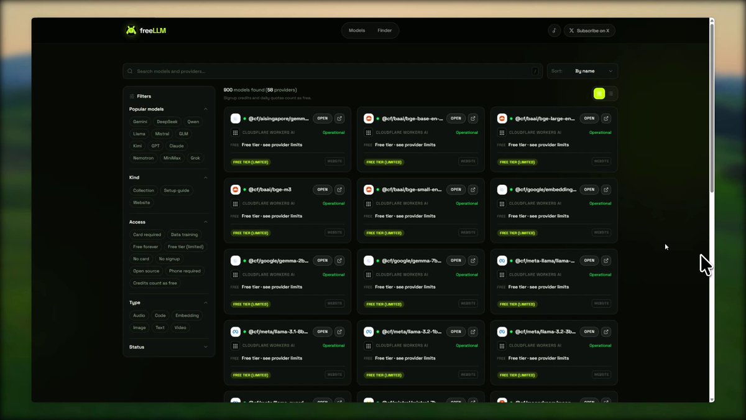Image resolution: width=746 pixels, height=420 pixels.
Task: Collapse the Type filter section
Action: 206,303
